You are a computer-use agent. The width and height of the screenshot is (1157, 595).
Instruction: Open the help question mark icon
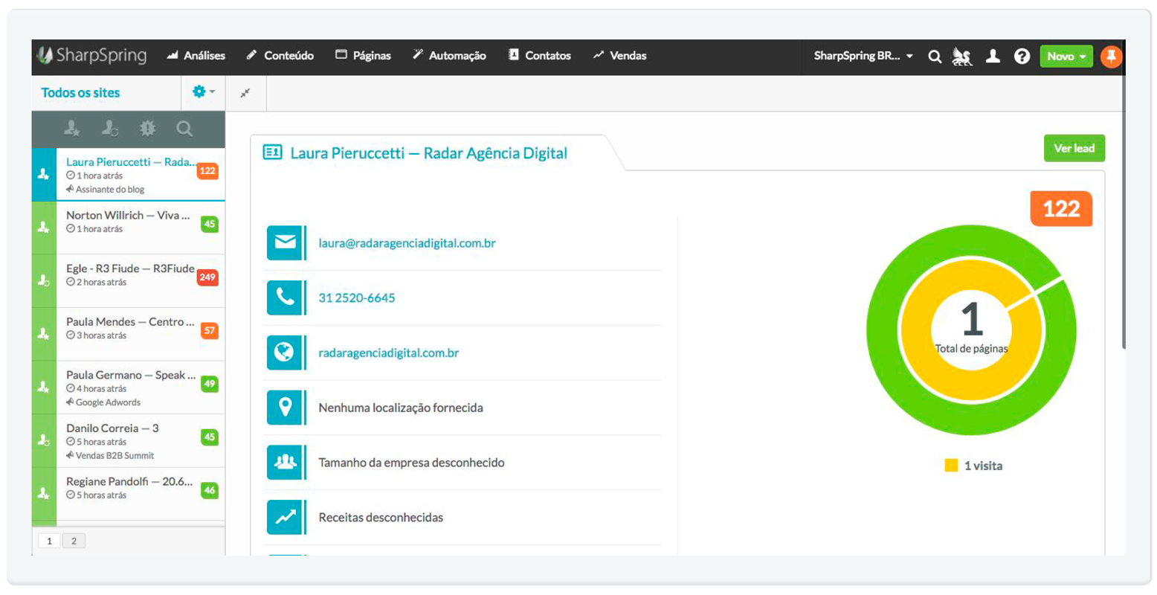pos(1022,56)
